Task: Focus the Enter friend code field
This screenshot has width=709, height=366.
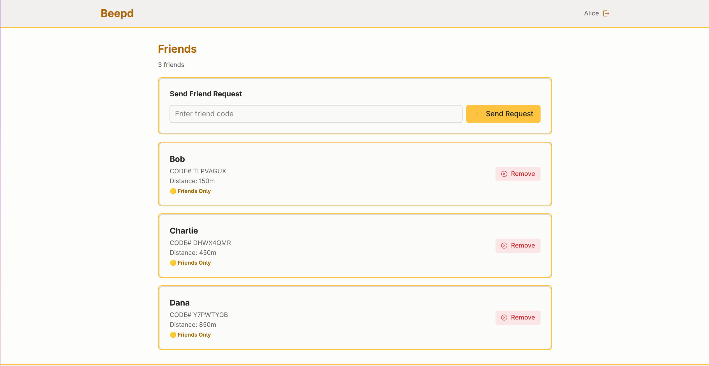Action: [316, 114]
